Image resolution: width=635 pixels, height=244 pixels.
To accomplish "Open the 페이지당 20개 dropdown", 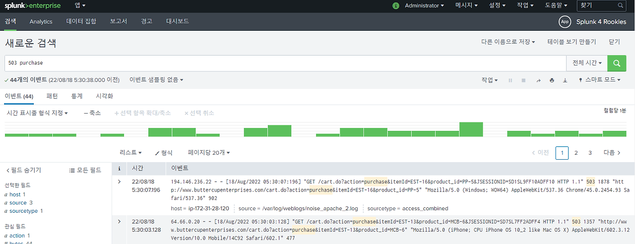I will coord(209,153).
